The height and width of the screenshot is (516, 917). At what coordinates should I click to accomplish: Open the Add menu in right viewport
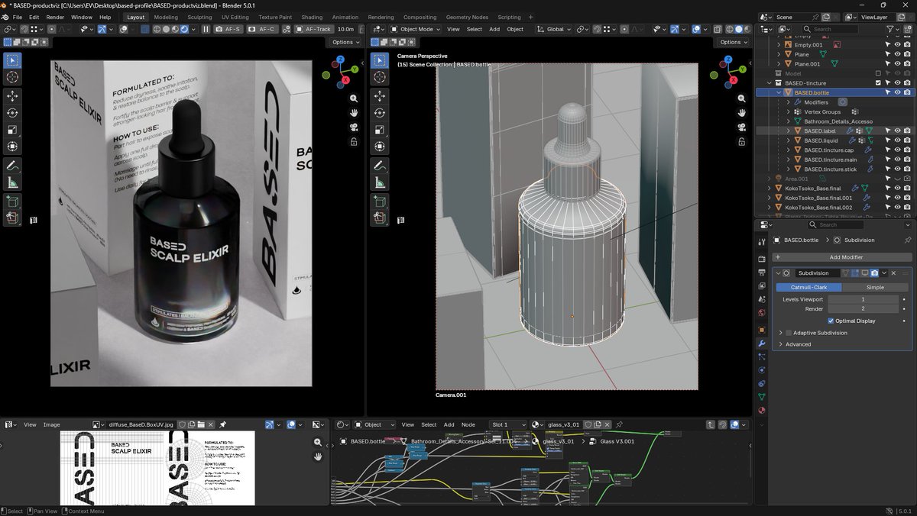tap(494, 29)
